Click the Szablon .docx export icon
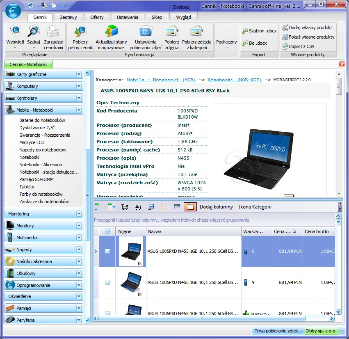The height and width of the screenshot is (339, 349). (245, 31)
